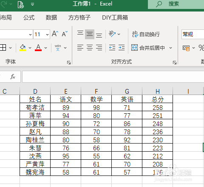
Task: Expand the phonetic guide dropdown arrow
Action: pos(65,48)
